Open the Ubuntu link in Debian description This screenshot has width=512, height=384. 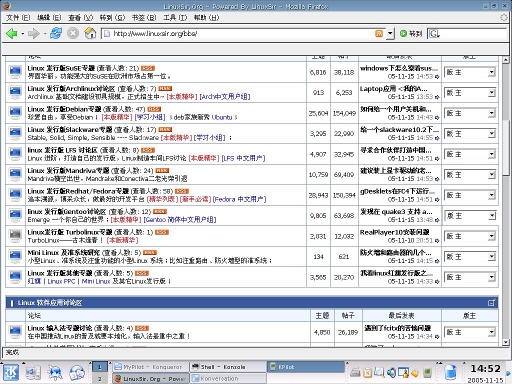click(x=222, y=117)
